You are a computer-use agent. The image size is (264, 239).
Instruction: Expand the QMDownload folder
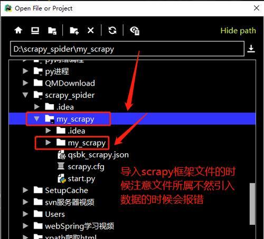click(x=25, y=83)
